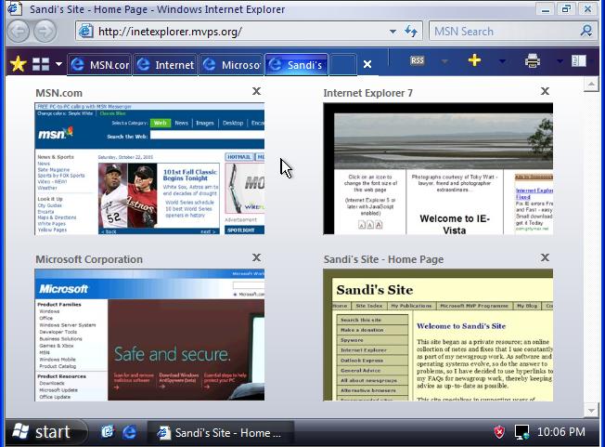Viewport: 605px width, 447px height.
Task: Click the "Microsoft Corporation" thumbnail title
Action: (x=89, y=259)
